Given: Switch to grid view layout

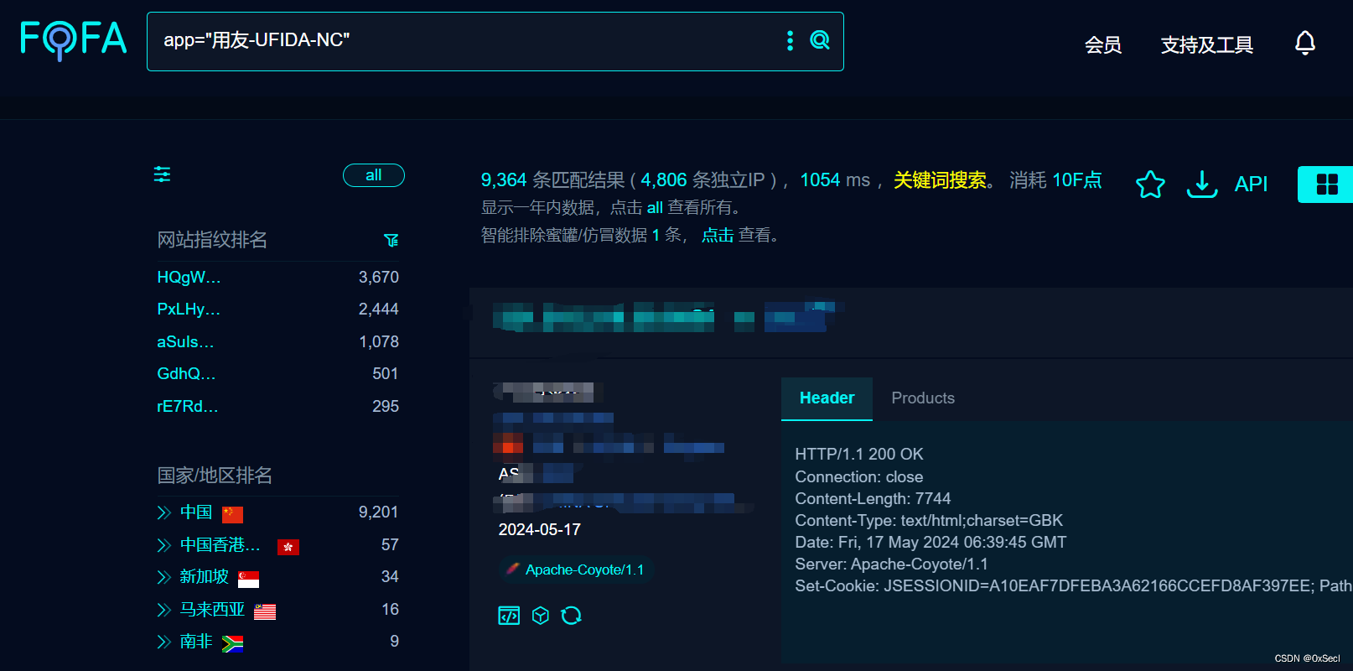Looking at the screenshot, I should click(x=1326, y=185).
